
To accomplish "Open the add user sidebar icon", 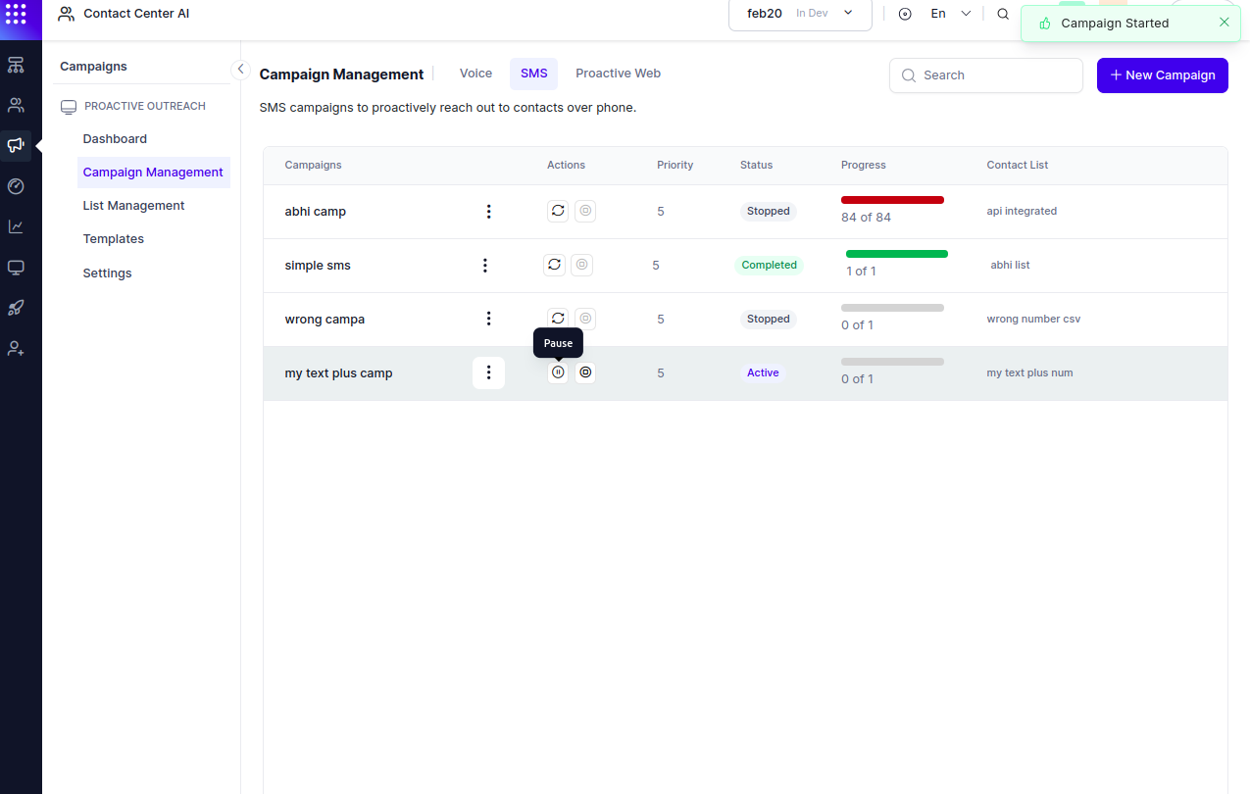I will (x=16, y=348).
